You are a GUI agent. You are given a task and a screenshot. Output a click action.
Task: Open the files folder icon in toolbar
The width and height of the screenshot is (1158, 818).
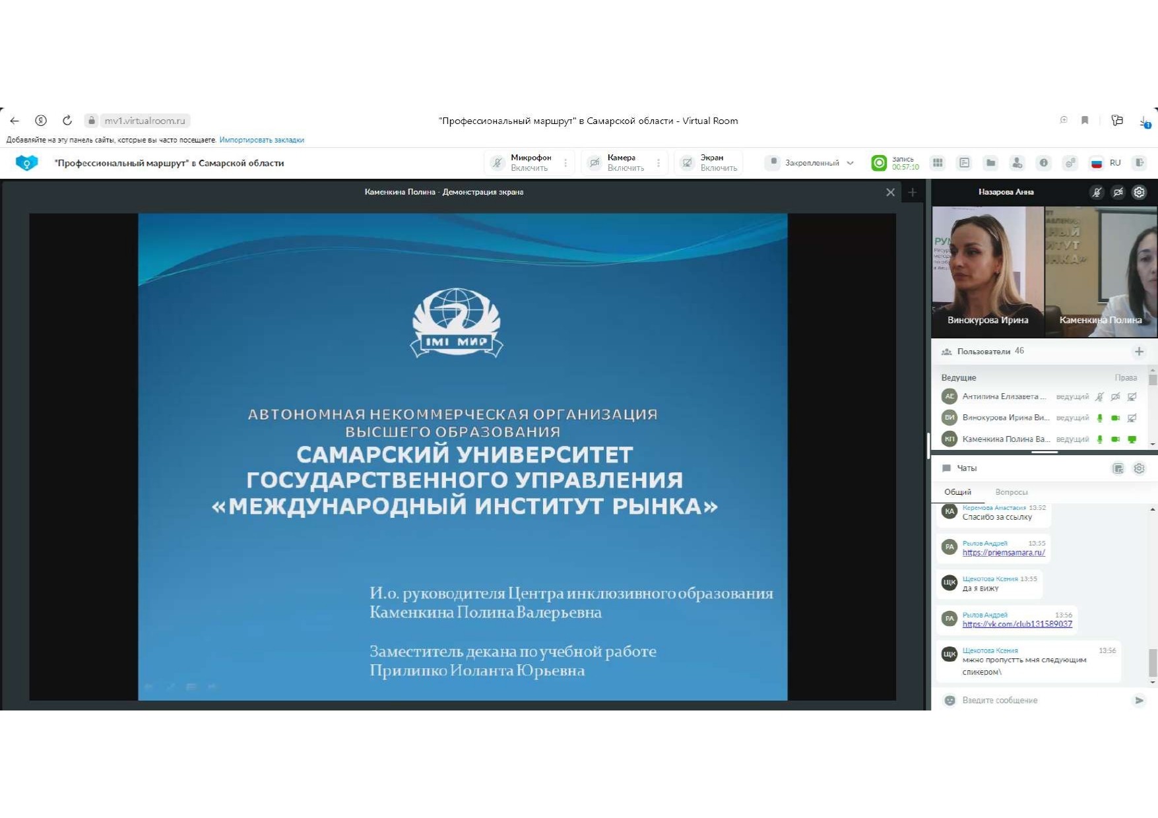[x=990, y=163]
